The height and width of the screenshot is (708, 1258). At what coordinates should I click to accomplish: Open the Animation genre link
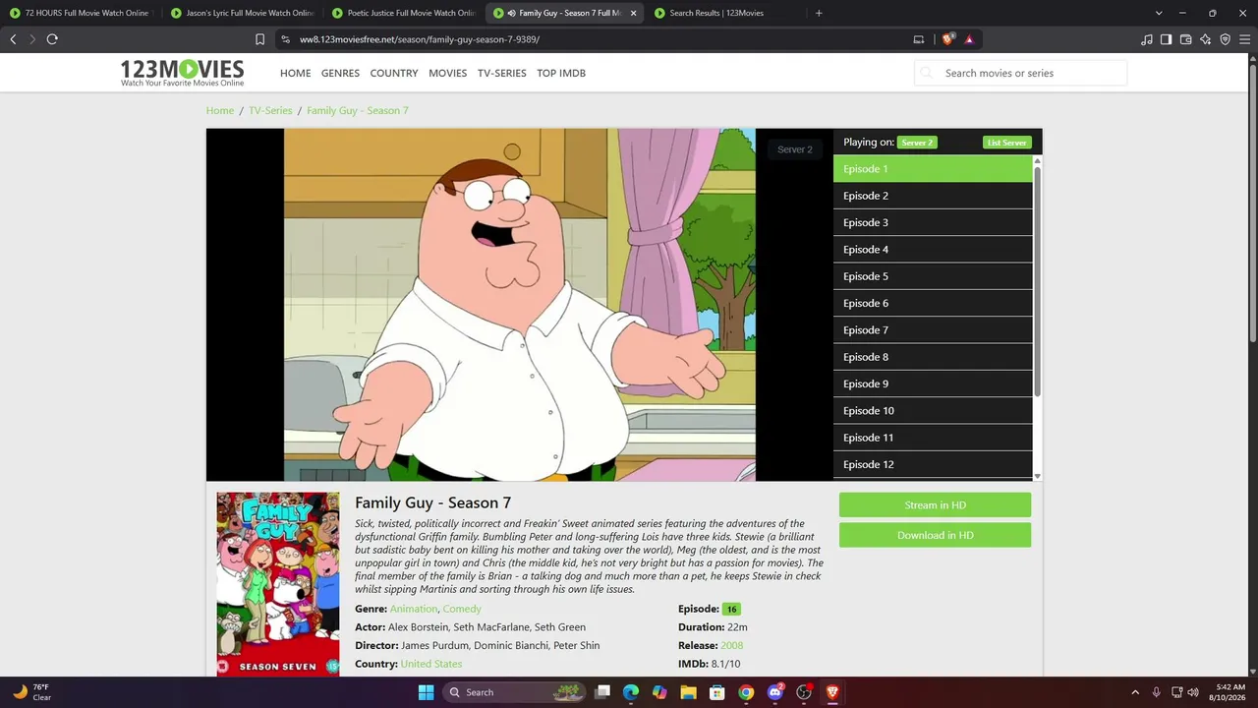click(413, 609)
